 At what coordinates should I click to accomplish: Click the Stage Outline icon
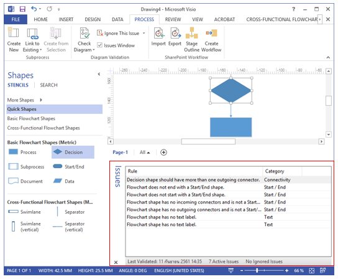click(x=191, y=40)
